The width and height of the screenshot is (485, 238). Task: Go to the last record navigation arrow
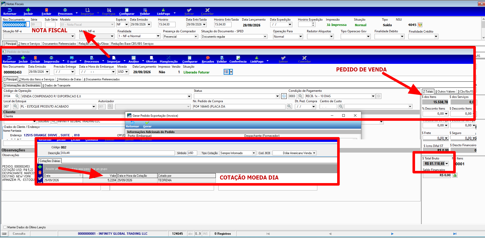455,234
